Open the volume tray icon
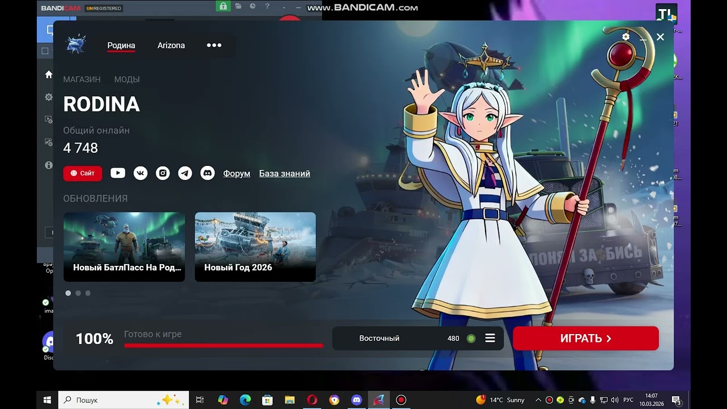727x409 pixels. (615, 400)
